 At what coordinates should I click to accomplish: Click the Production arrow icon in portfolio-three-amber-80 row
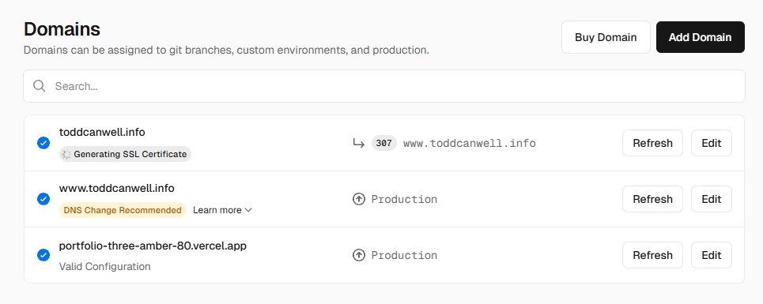click(359, 255)
